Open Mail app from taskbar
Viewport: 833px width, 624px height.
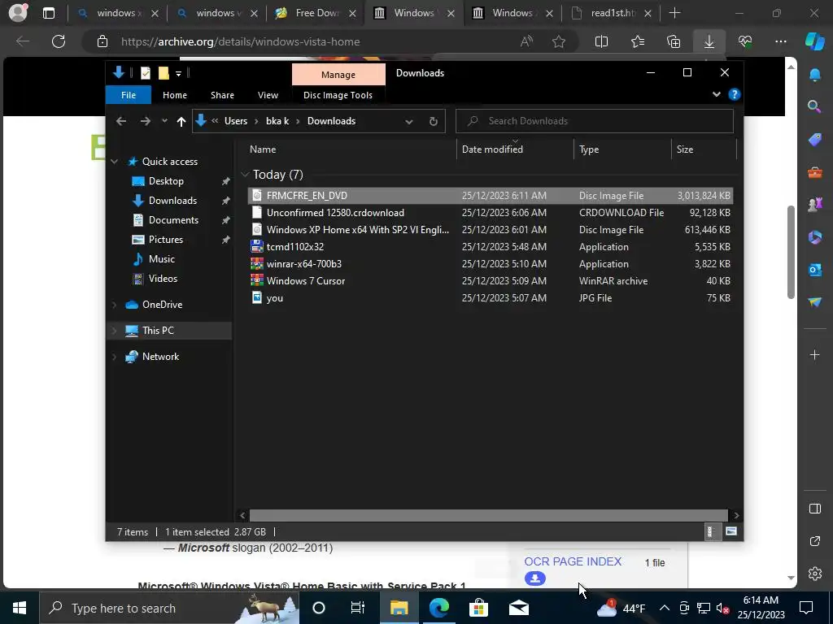519,608
